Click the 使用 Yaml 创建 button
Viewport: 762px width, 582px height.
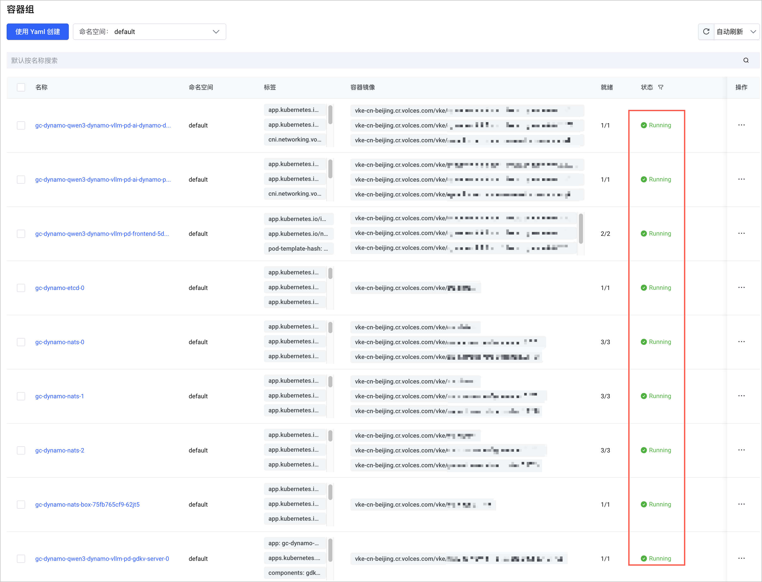tap(37, 32)
